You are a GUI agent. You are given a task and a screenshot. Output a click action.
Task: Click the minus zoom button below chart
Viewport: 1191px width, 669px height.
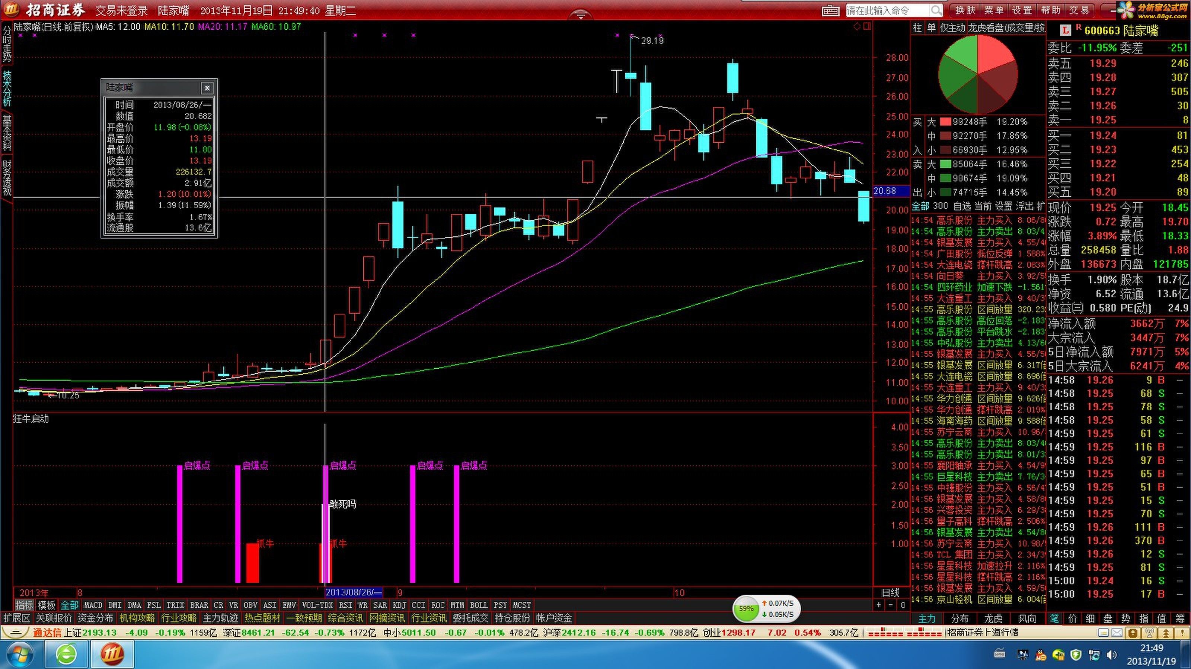tap(891, 605)
